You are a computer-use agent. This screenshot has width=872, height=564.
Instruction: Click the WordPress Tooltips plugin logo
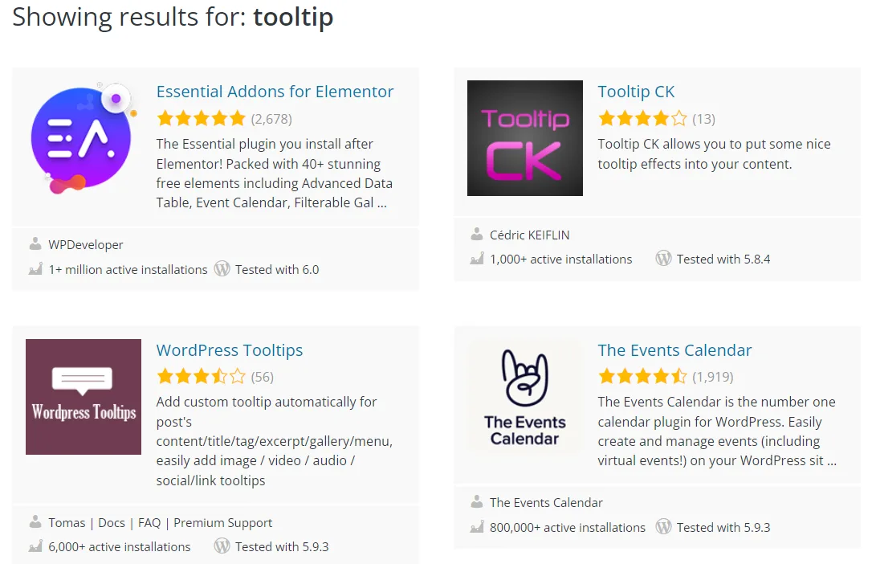(x=83, y=397)
